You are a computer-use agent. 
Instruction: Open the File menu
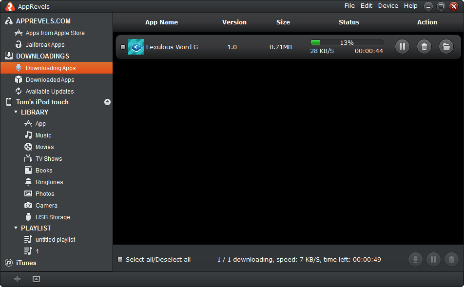pos(349,6)
